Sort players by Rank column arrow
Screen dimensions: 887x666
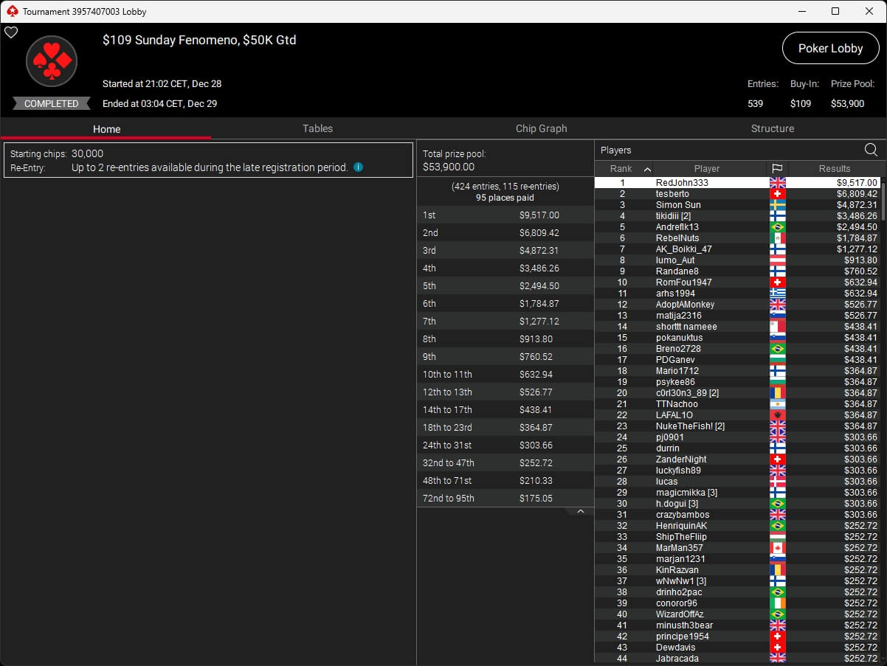pyautogui.click(x=647, y=169)
